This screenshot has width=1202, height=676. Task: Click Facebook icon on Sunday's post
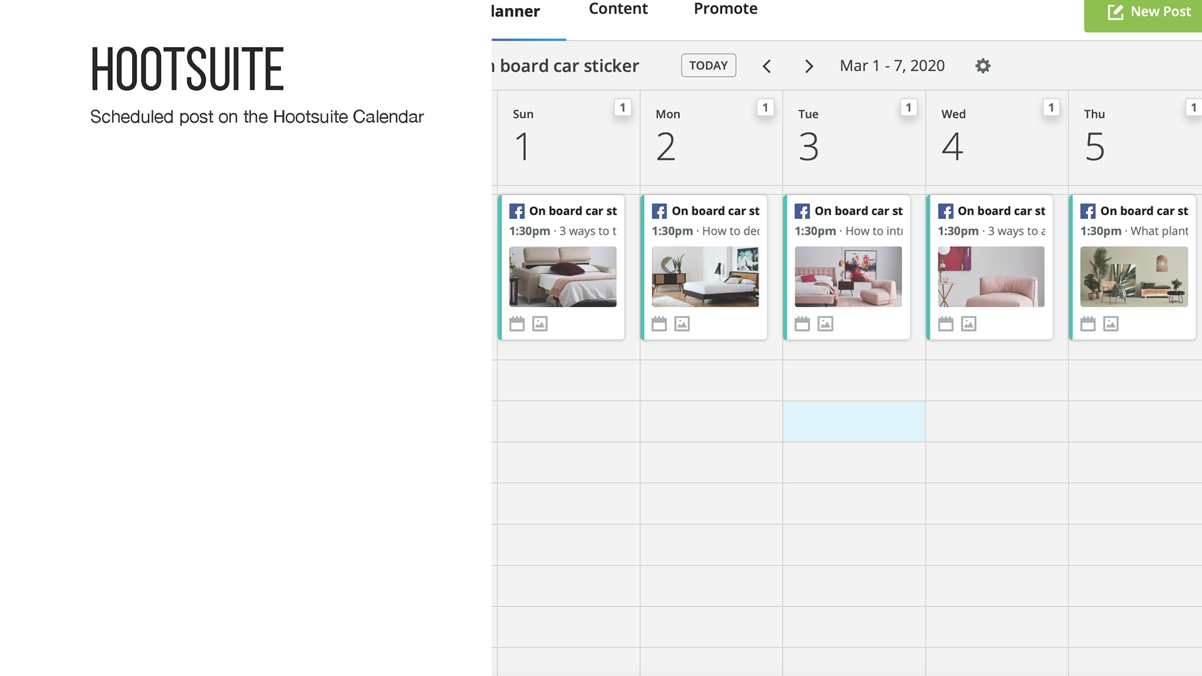pyautogui.click(x=516, y=212)
